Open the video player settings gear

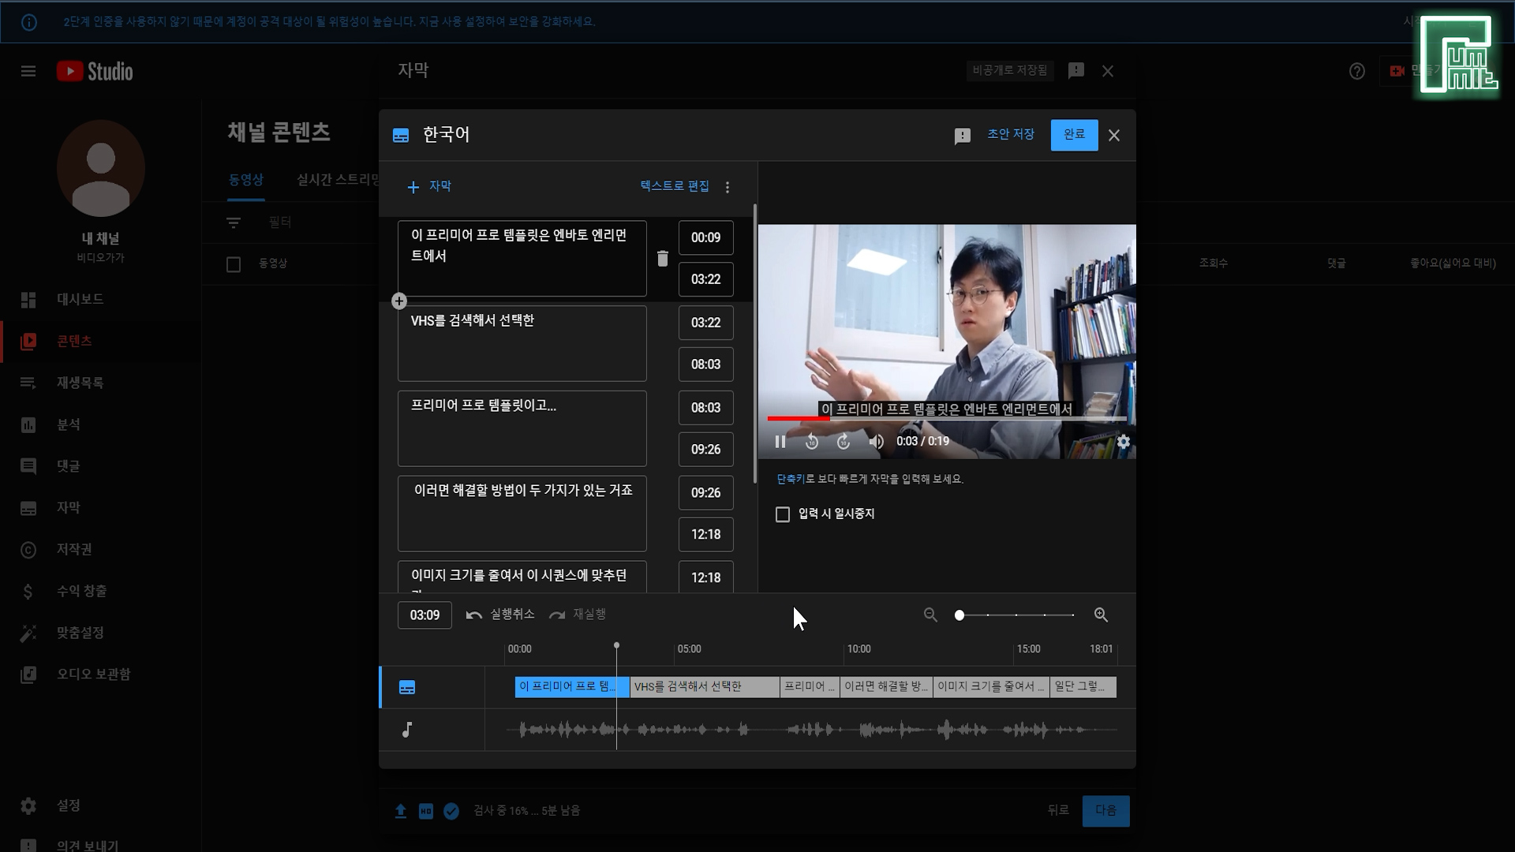point(1124,442)
